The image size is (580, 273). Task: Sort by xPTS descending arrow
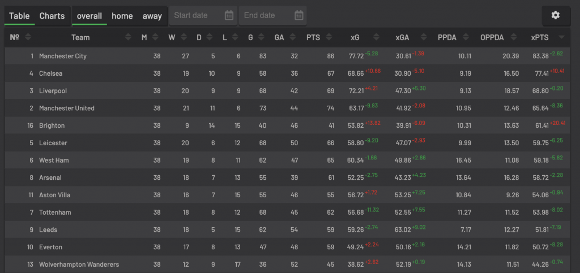coord(561,37)
